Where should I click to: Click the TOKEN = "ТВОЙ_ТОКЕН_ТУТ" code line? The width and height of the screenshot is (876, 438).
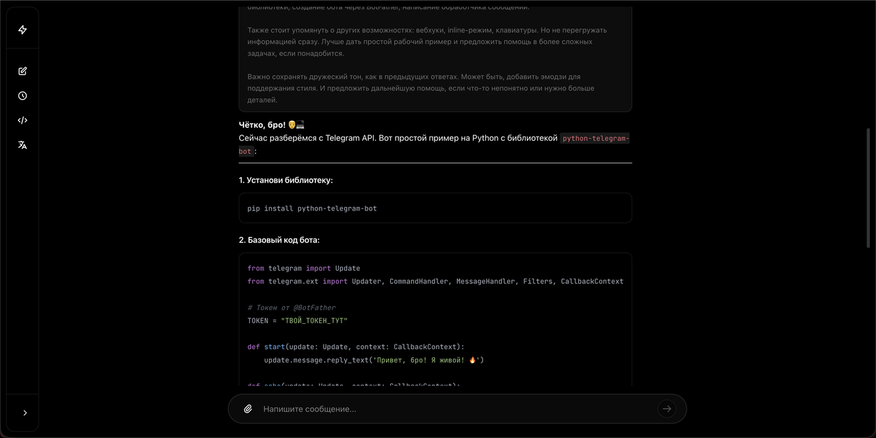[298, 320]
